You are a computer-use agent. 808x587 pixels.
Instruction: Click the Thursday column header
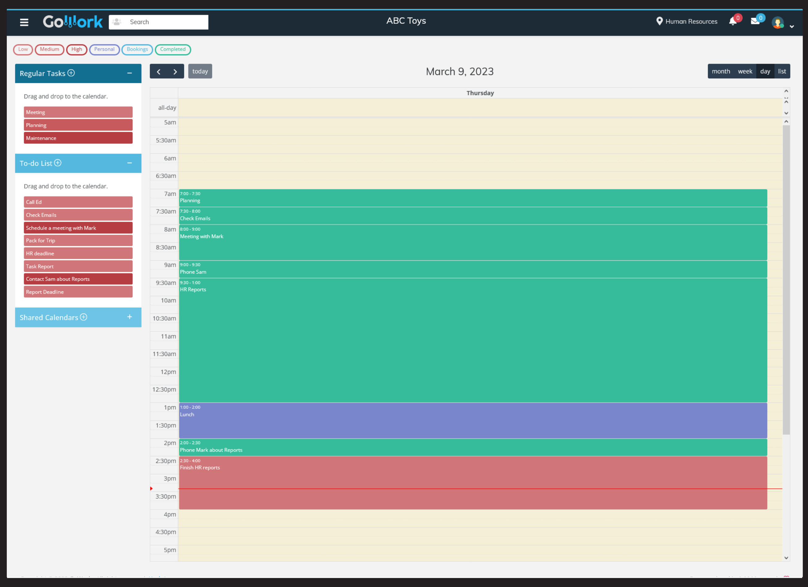480,93
